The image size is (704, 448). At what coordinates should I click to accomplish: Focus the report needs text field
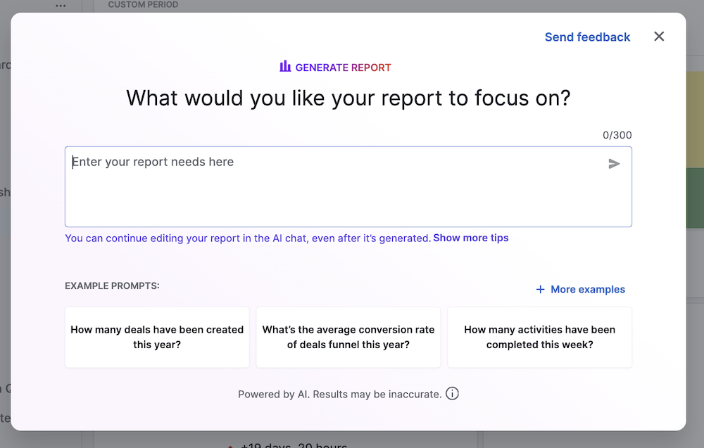(x=348, y=186)
